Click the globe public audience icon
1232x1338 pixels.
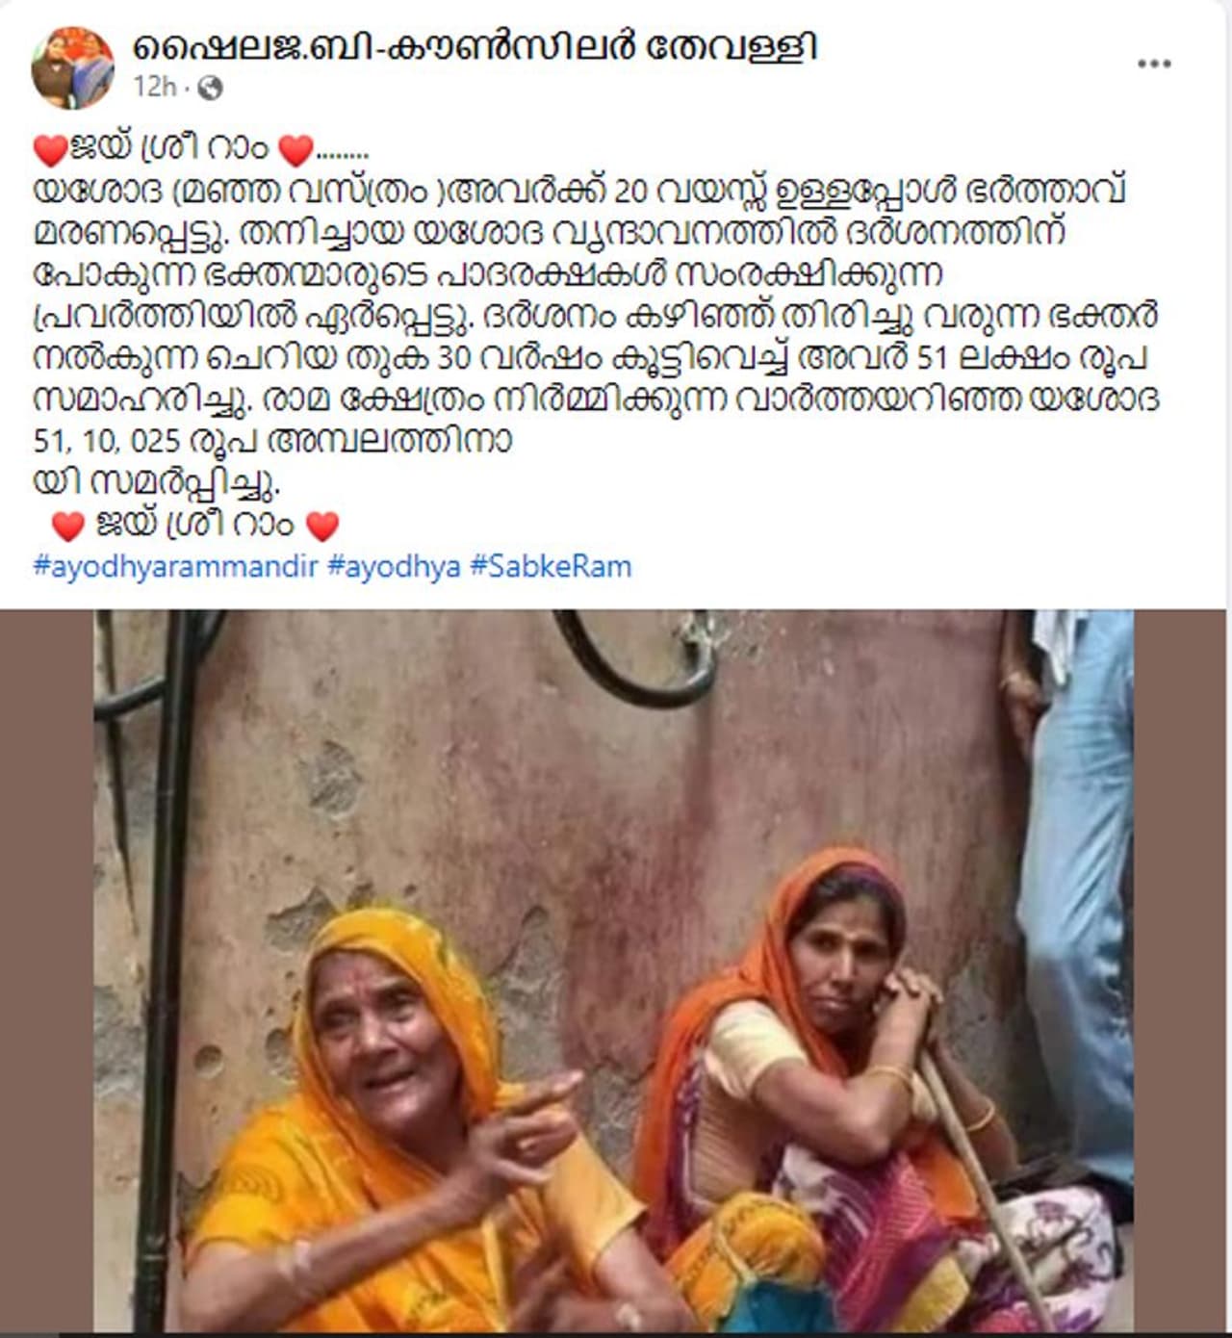tap(210, 89)
